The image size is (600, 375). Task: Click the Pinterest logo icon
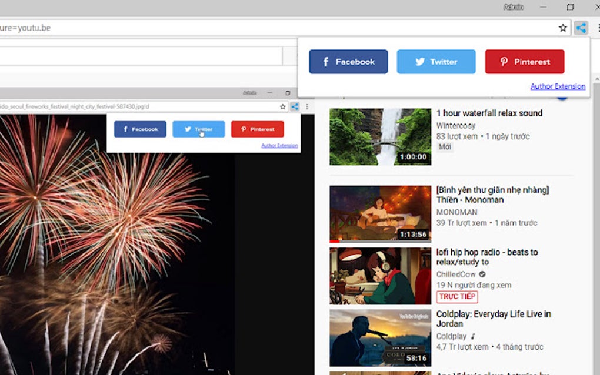click(503, 61)
